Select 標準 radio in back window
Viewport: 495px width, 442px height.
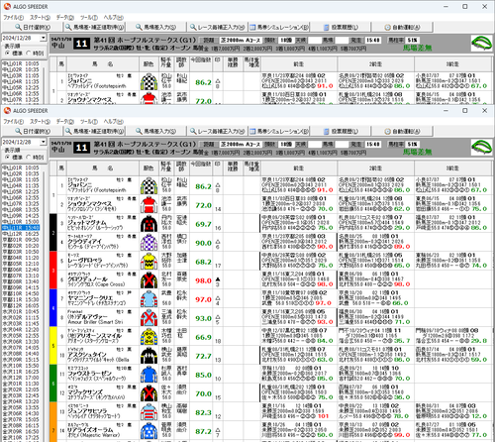[x=7, y=54]
